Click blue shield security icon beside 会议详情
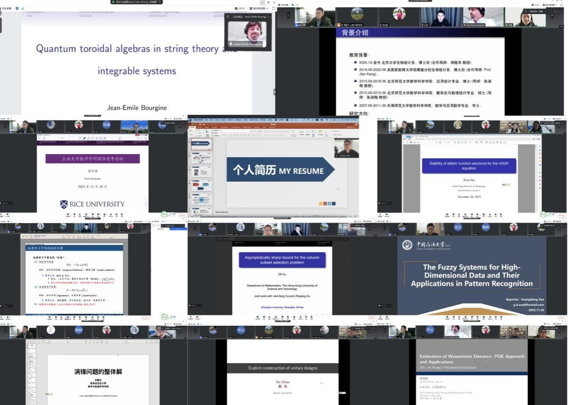Viewport: 568px width, 405px height. pyautogui.click(x=17, y=8)
